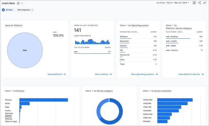Open the insights sparkline icon
Screen dimensions: 209x126
205,3
